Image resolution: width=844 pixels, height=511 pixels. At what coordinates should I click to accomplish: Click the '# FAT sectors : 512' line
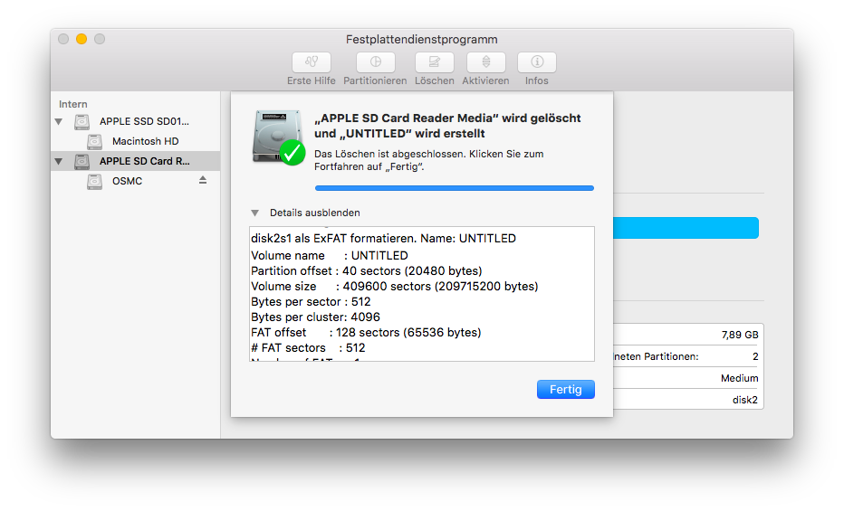(x=308, y=348)
